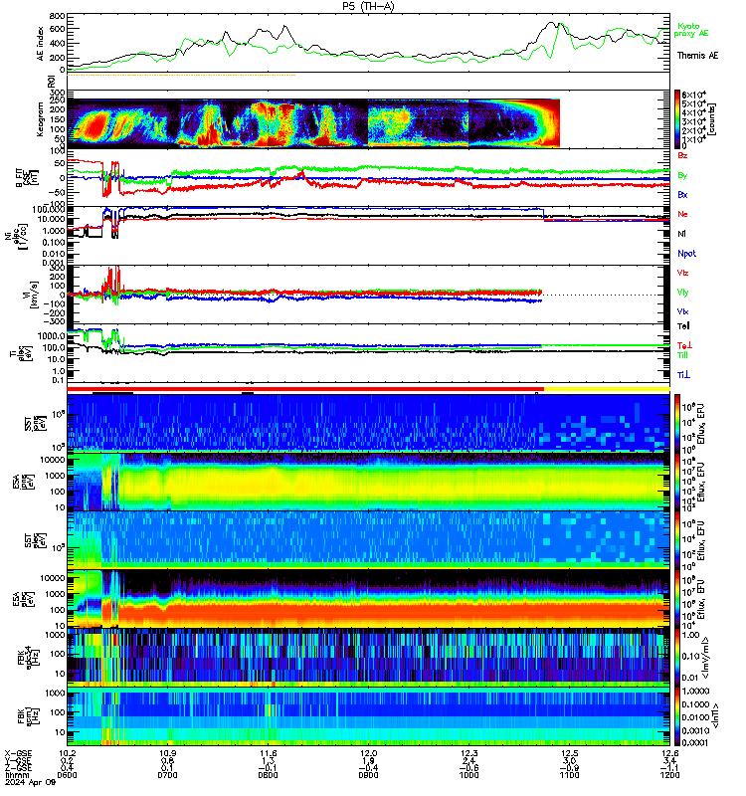Click the X-GSE value 10.9

coord(167,753)
